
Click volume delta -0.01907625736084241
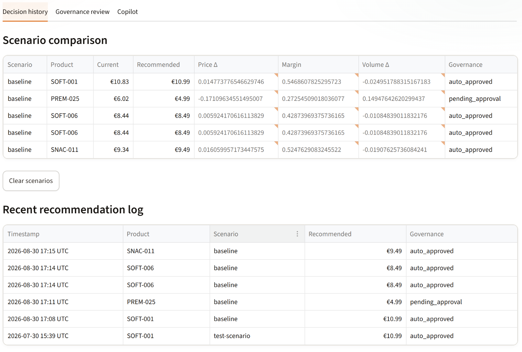pos(402,150)
